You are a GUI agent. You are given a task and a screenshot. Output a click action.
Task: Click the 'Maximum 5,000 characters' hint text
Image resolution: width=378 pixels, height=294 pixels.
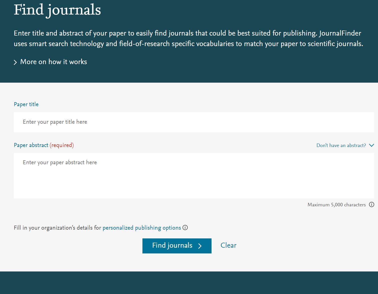tap(336, 205)
